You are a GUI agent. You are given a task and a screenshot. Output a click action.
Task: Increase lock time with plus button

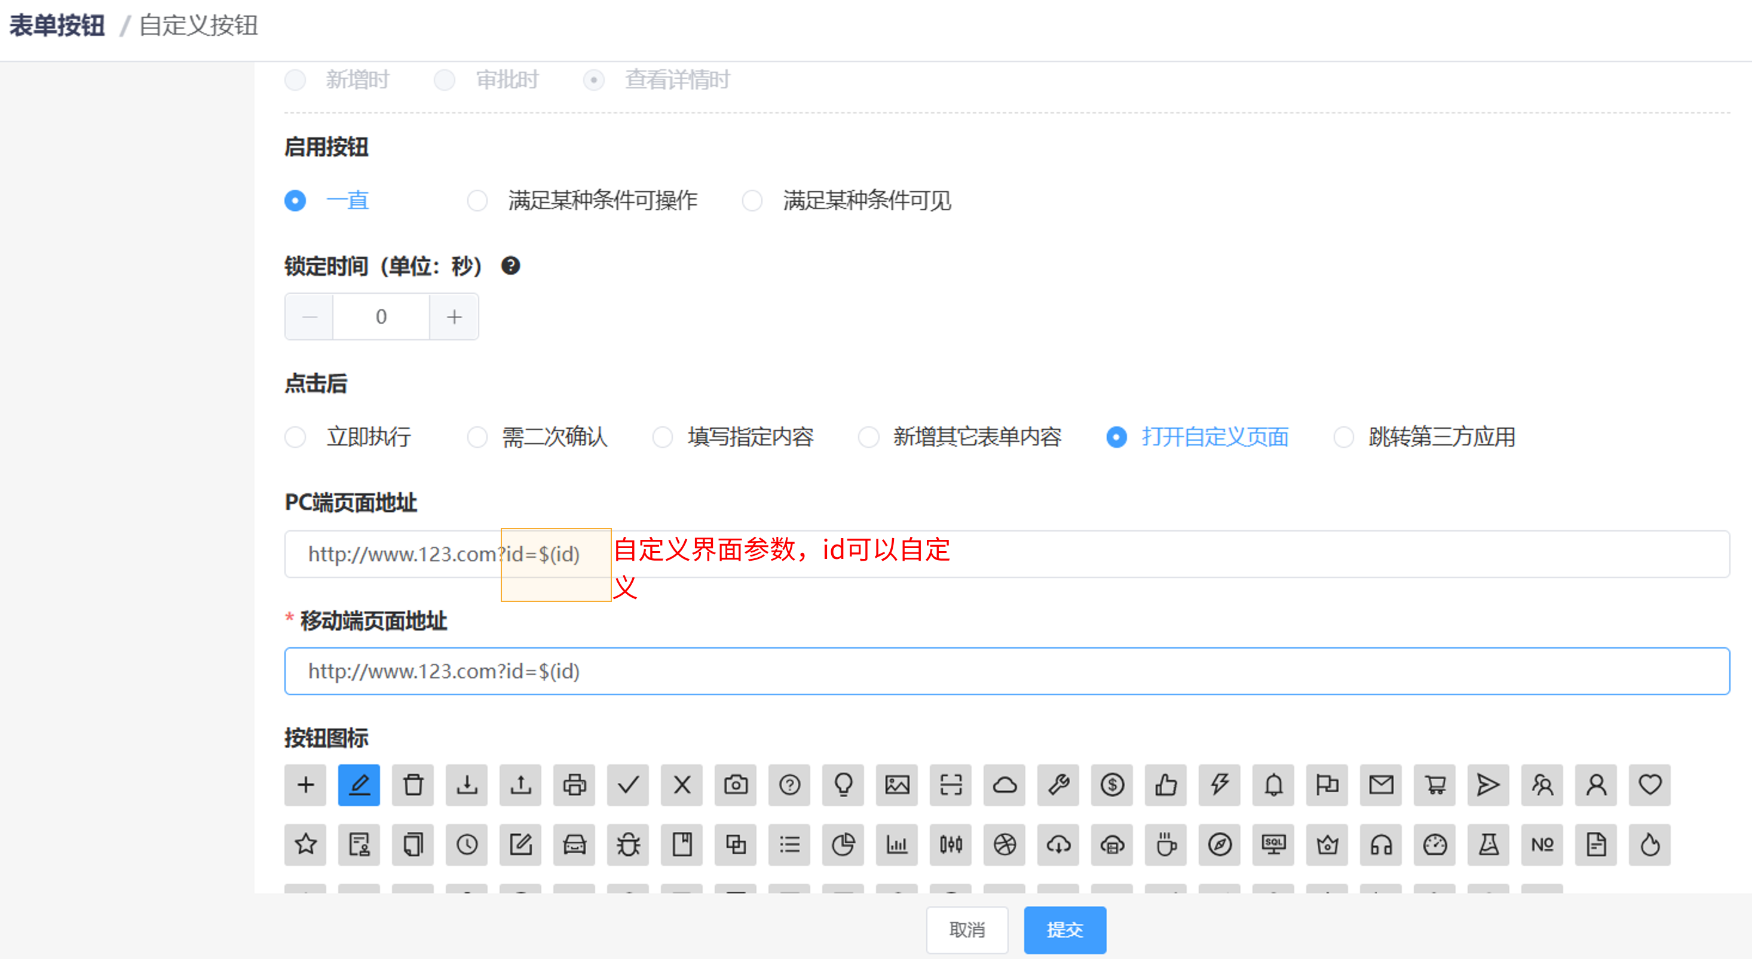[454, 316]
